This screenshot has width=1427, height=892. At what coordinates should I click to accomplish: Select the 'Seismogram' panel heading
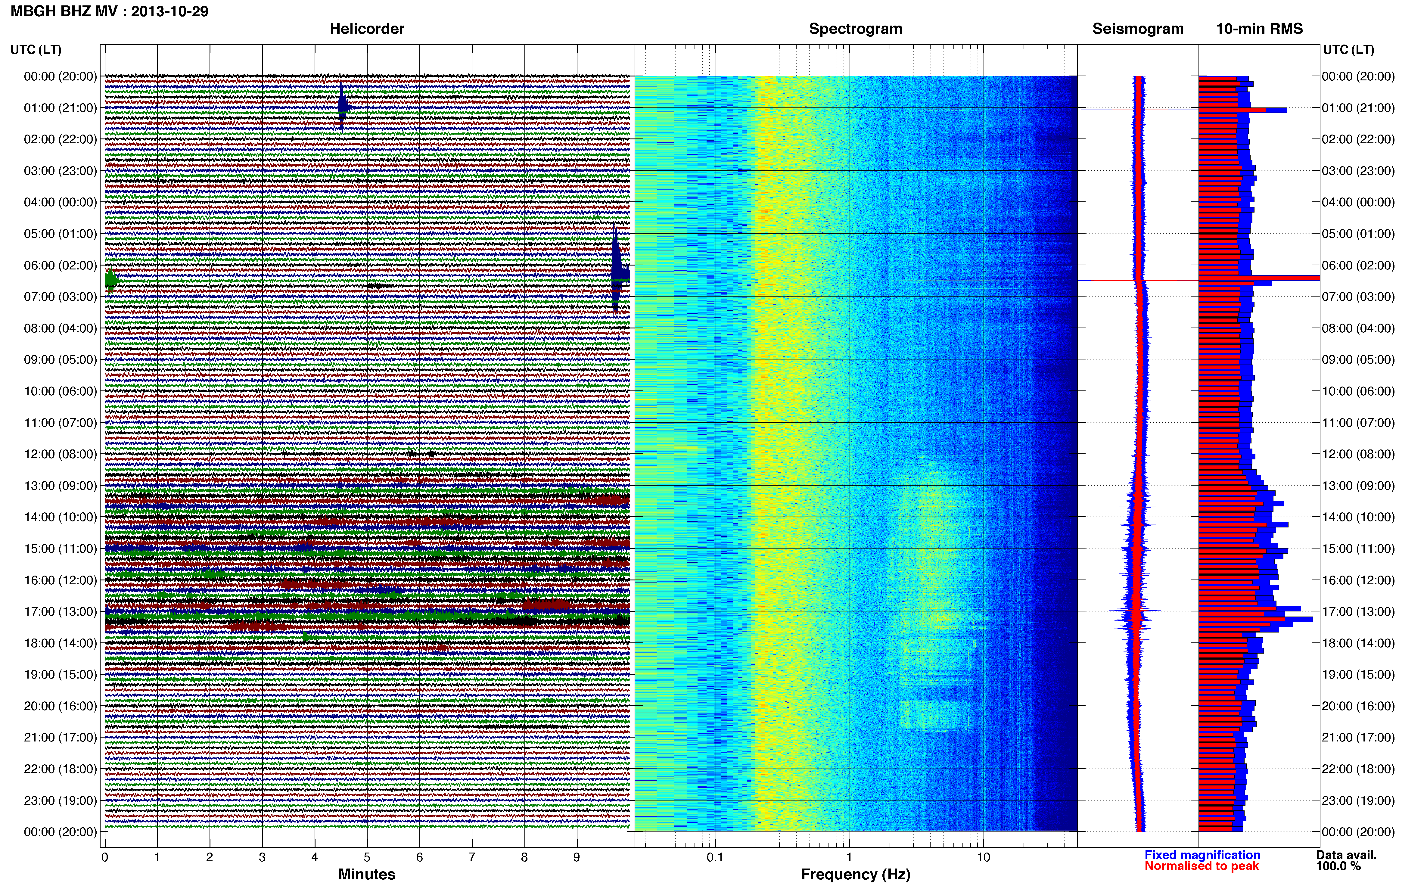point(1137,29)
